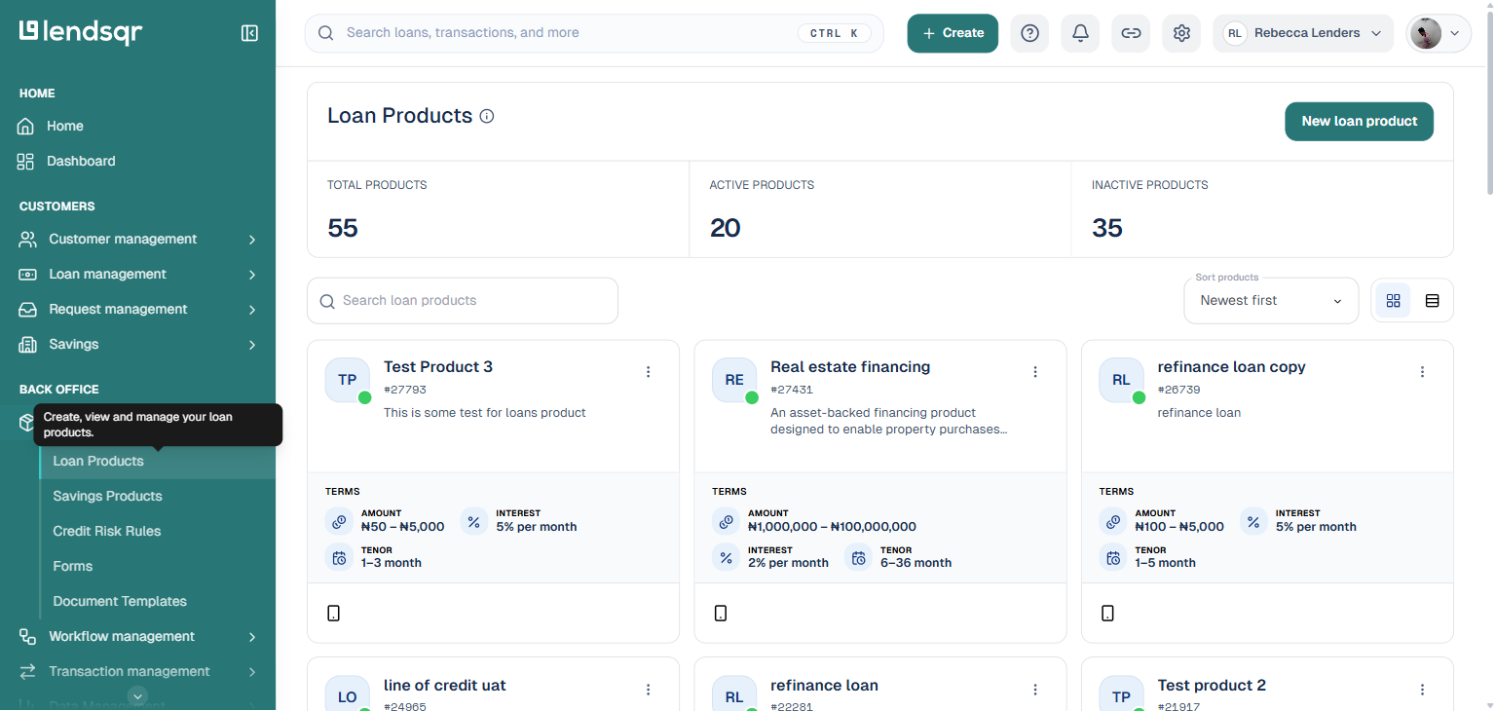The image size is (1495, 711).
Task: Switch to grid view
Action: 1393,300
